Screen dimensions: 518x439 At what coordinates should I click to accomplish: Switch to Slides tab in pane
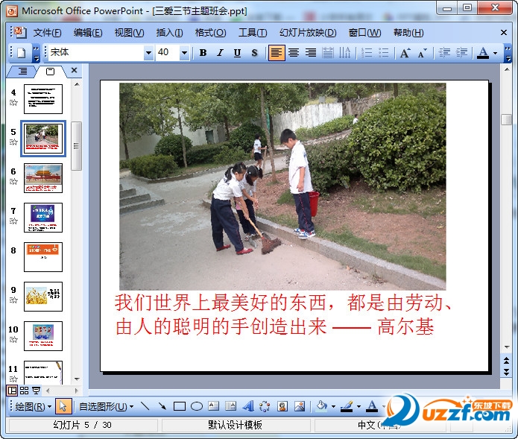(x=50, y=71)
